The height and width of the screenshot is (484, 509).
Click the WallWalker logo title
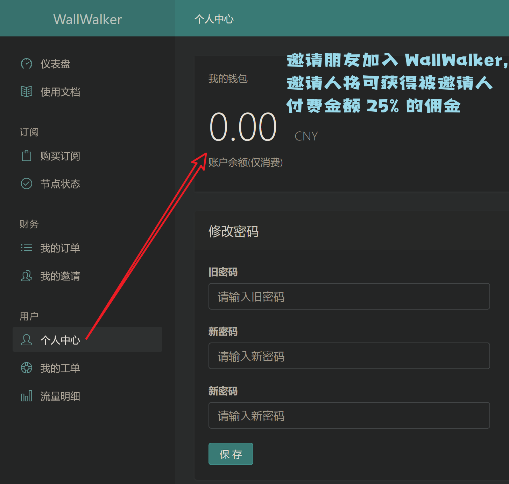click(x=87, y=19)
